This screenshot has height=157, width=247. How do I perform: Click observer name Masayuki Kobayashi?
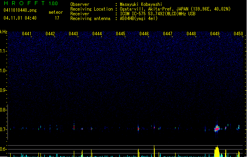pos(141,4)
